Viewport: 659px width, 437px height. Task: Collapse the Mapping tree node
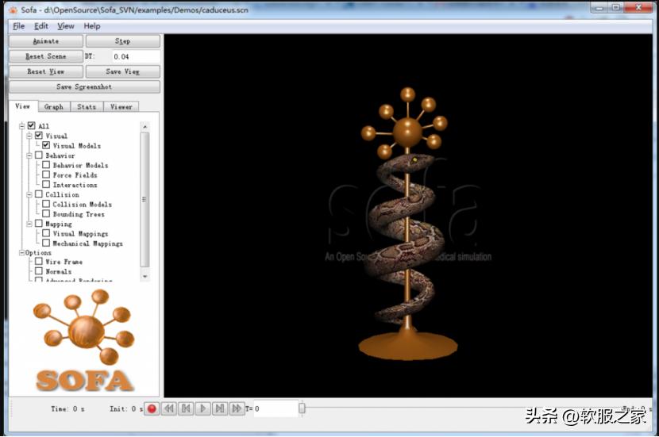[x=29, y=224]
